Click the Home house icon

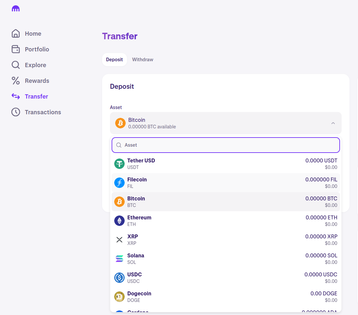pos(16,33)
